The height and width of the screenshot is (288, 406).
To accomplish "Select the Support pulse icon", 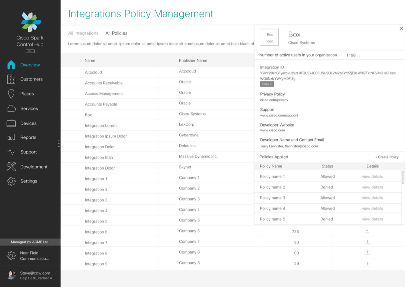I will (11, 152).
